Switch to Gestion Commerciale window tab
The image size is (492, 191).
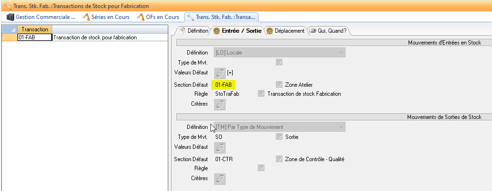(41, 17)
